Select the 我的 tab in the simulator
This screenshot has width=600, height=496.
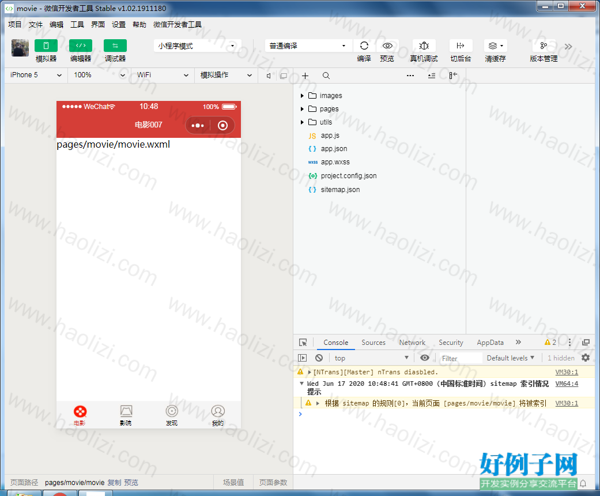pyautogui.click(x=218, y=415)
